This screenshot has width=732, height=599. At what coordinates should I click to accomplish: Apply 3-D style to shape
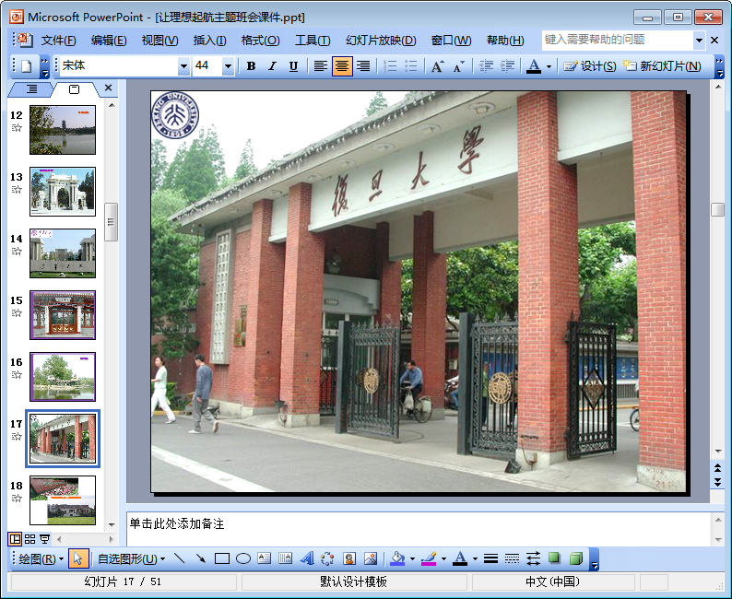(x=576, y=558)
